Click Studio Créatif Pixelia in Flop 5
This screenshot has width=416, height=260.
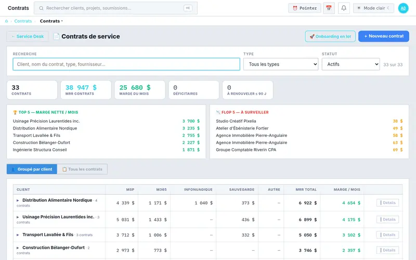[236, 121]
